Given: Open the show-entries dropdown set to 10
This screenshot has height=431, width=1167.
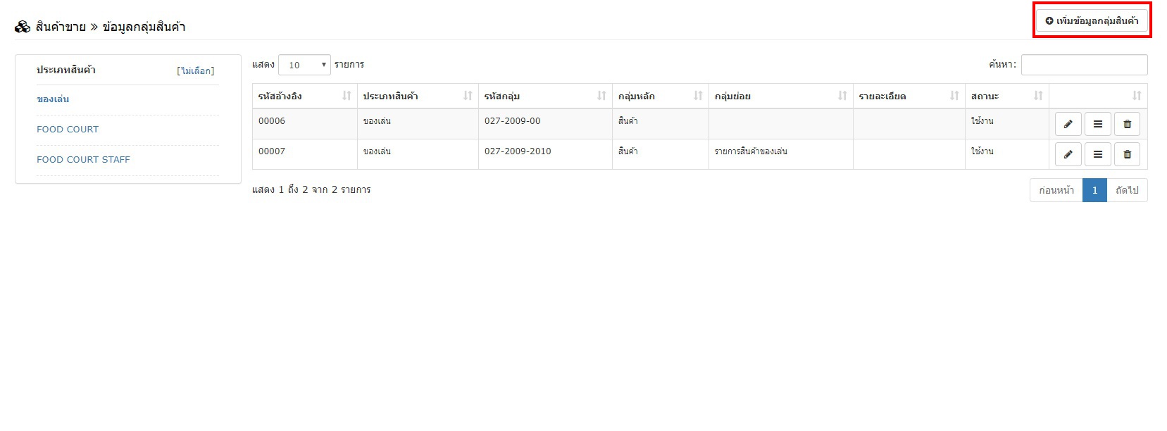Looking at the screenshot, I should (x=304, y=65).
